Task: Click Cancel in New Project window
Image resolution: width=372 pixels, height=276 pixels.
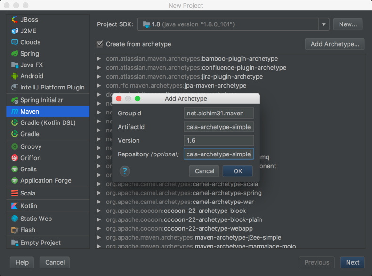Action: [x=55, y=262]
